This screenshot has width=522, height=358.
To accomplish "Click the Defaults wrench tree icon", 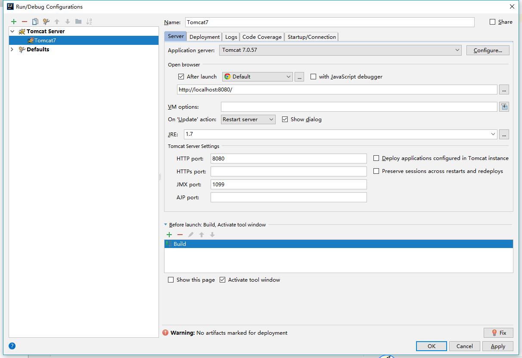I will [22, 50].
